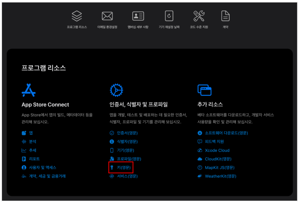Click the chart icon beside 추세

(24, 150)
